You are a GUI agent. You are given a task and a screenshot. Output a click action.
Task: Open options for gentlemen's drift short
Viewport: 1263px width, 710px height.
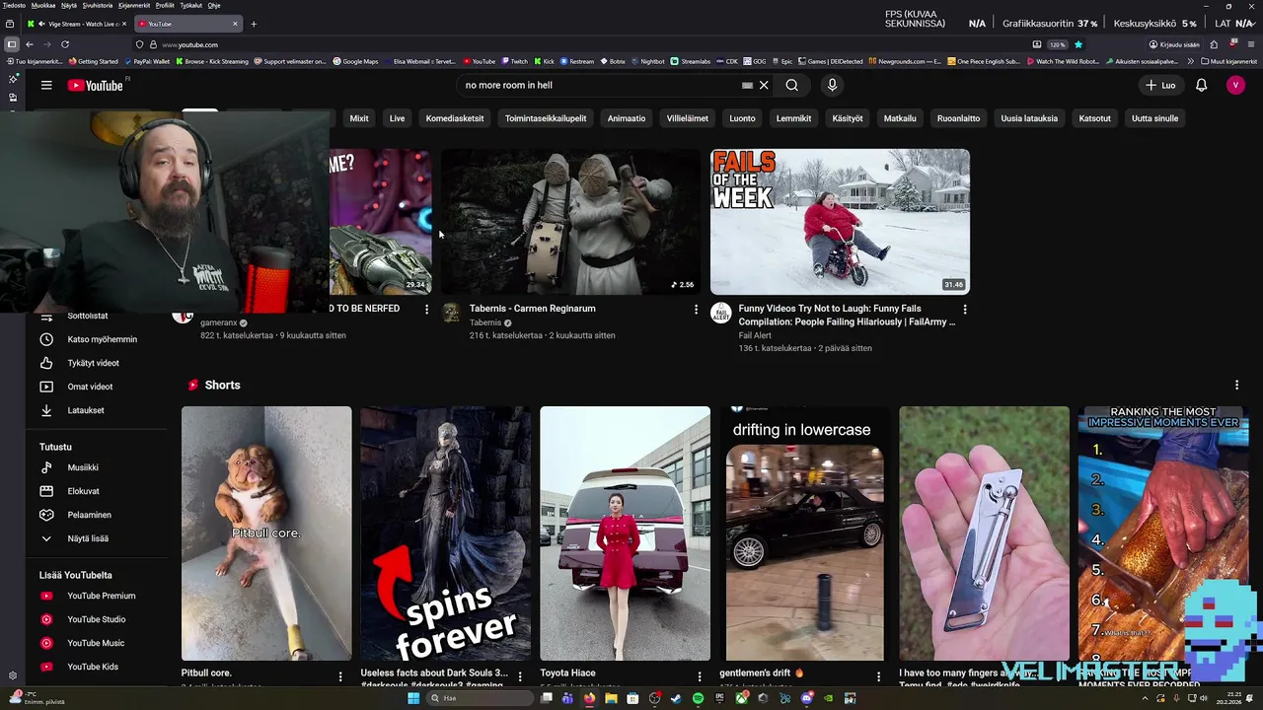click(x=878, y=676)
